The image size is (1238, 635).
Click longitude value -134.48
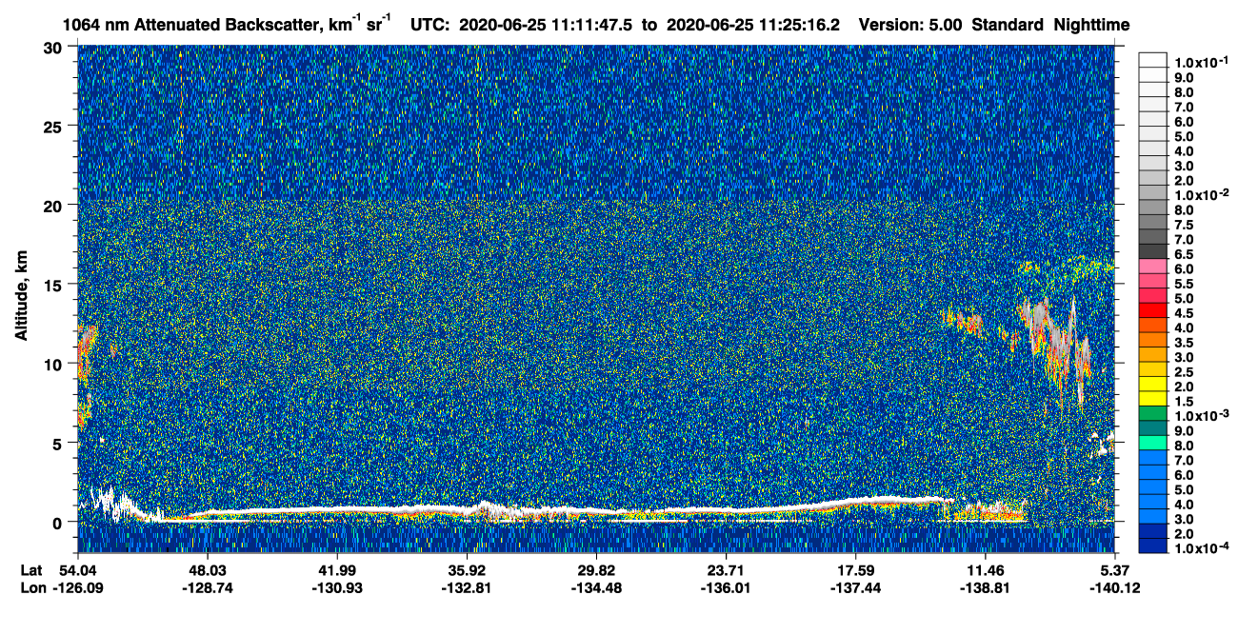pos(596,587)
